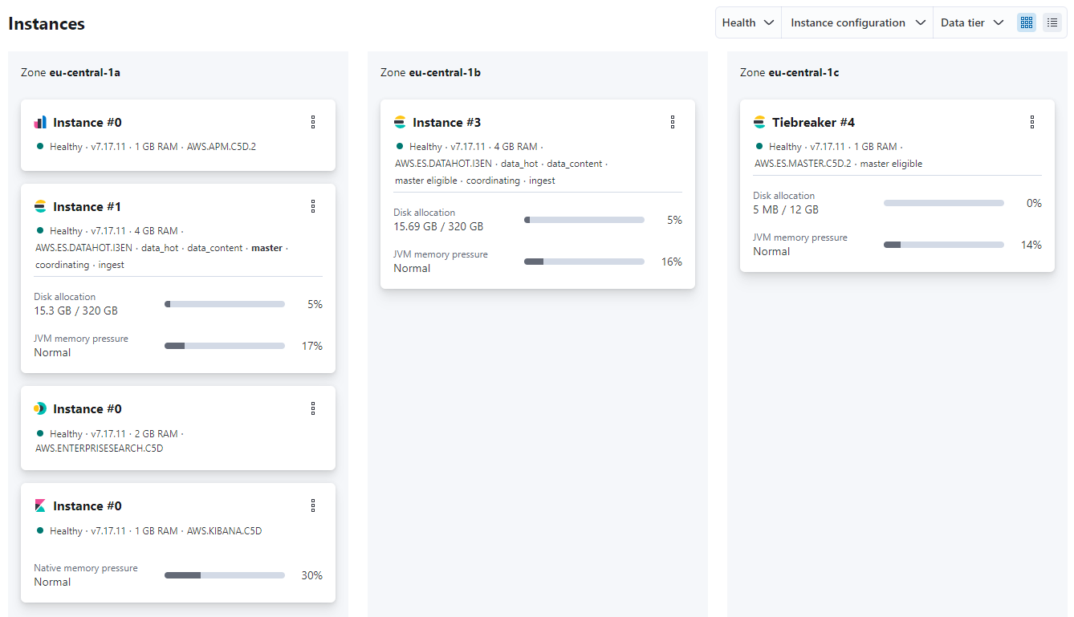Click the Instance #3 title

point(446,122)
